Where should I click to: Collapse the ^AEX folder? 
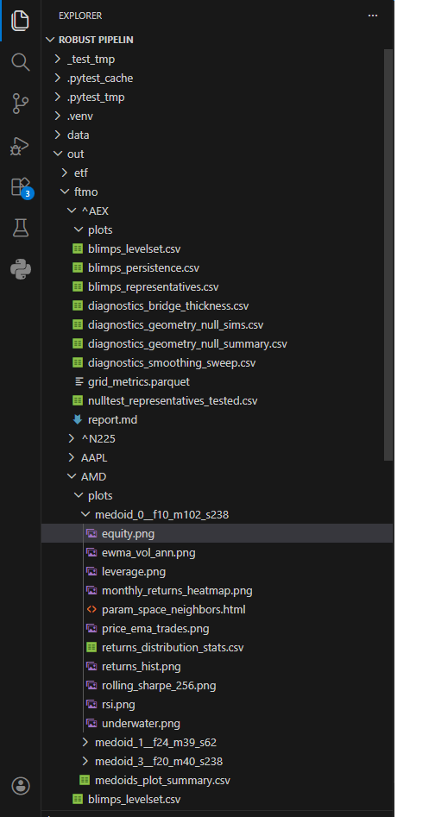coord(72,211)
